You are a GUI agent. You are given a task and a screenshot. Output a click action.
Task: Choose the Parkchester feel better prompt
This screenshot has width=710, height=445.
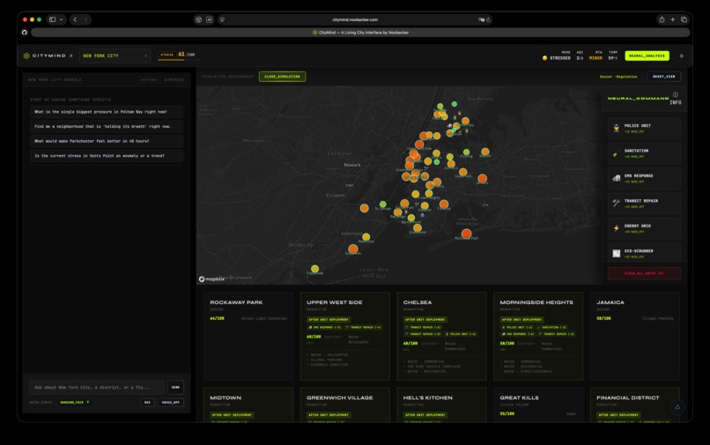pyautogui.click(x=107, y=141)
